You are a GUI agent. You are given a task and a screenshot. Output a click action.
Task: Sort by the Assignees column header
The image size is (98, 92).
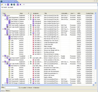click(x=38, y=13)
